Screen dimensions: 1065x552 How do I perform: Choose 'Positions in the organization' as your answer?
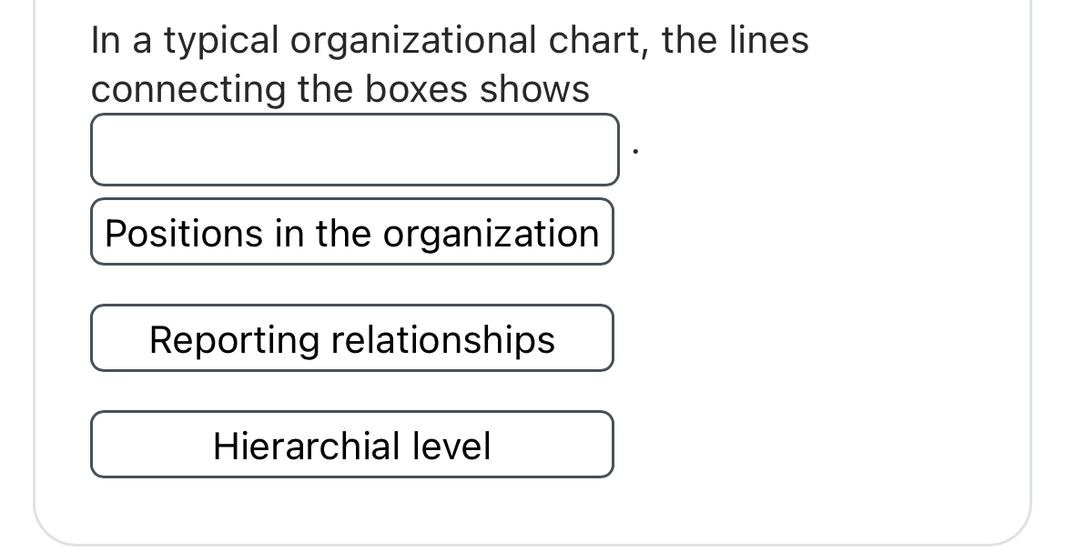click(x=352, y=232)
